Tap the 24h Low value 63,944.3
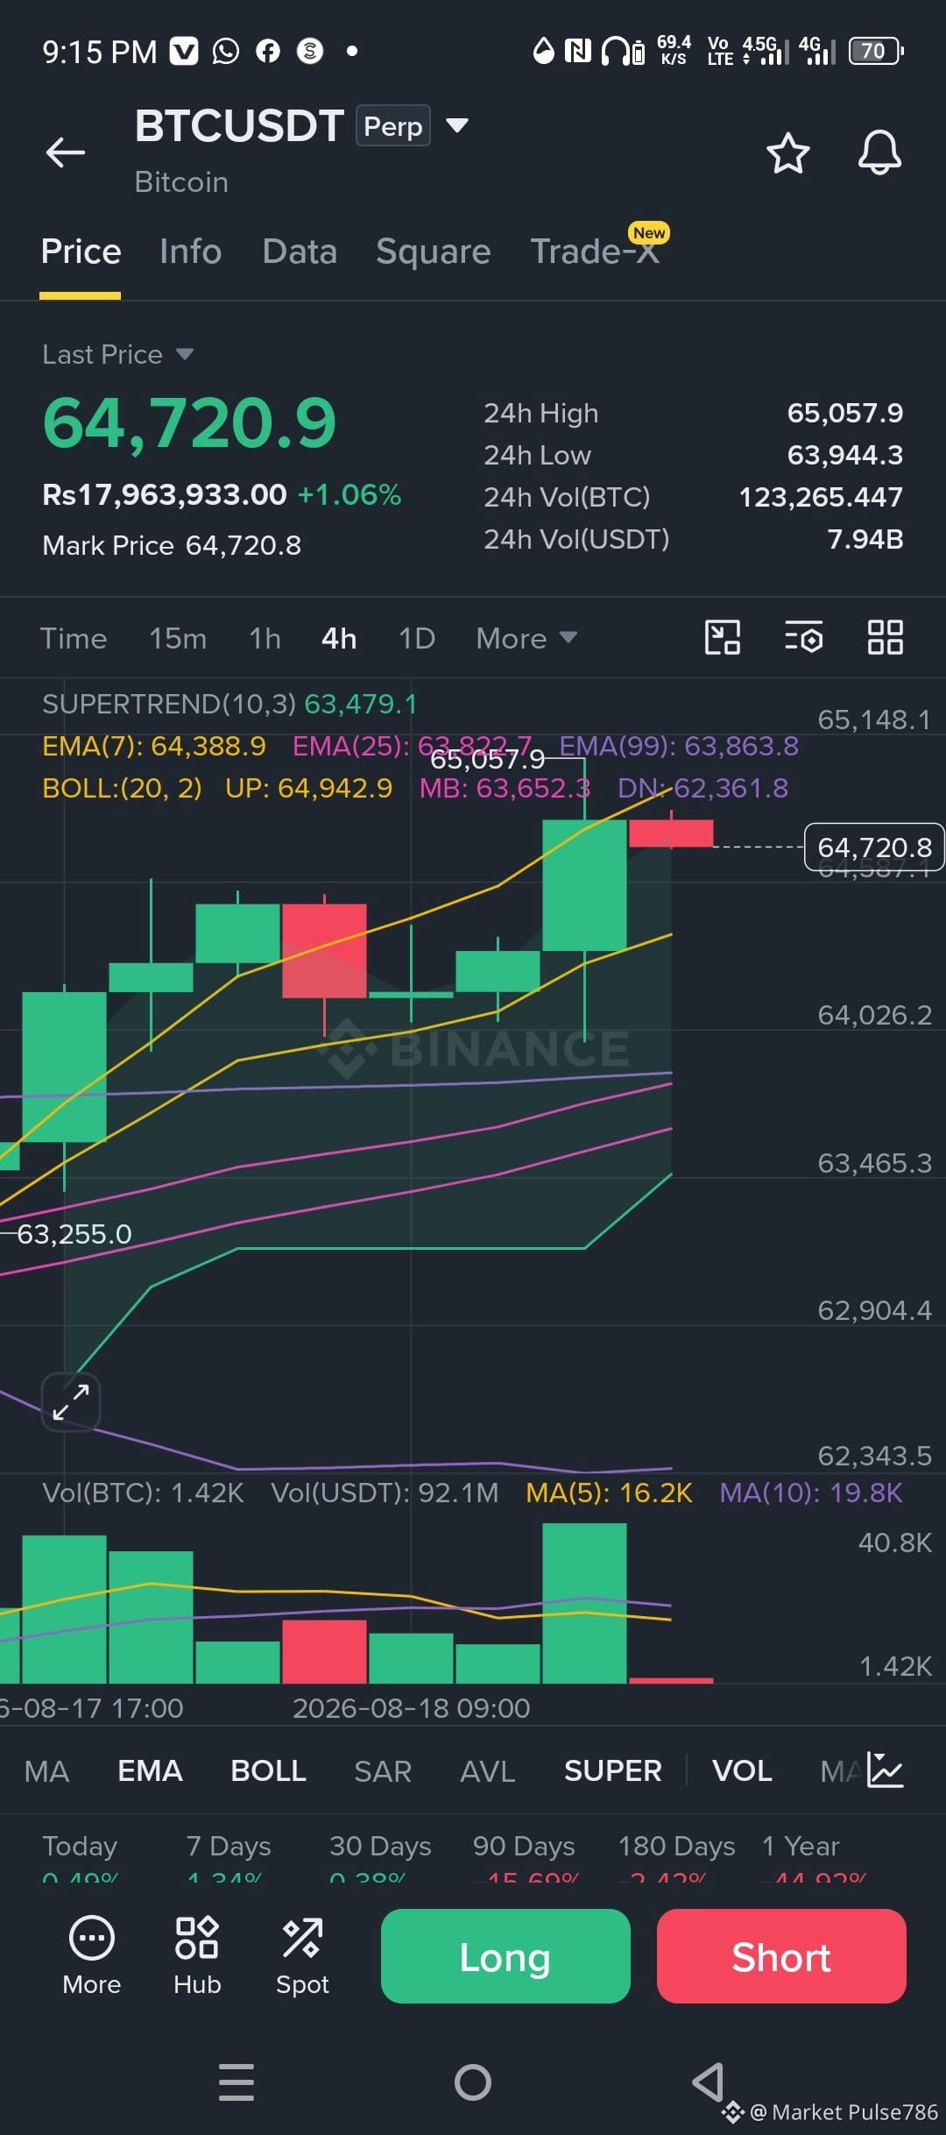Image resolution: width=946 pixels, height=2135 pixels. coord(844,455)
